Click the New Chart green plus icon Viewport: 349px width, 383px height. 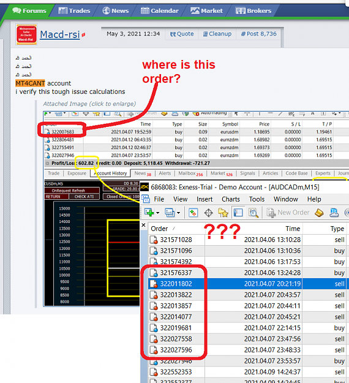[x=149, y=213]
